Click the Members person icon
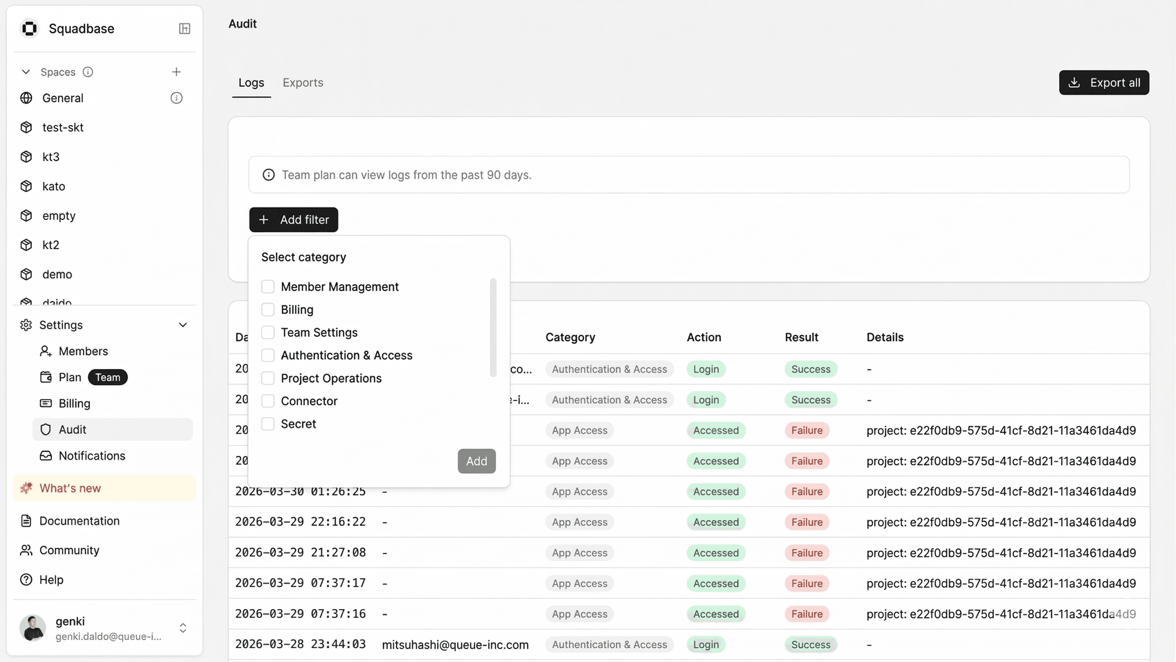 tap(46, 351)
